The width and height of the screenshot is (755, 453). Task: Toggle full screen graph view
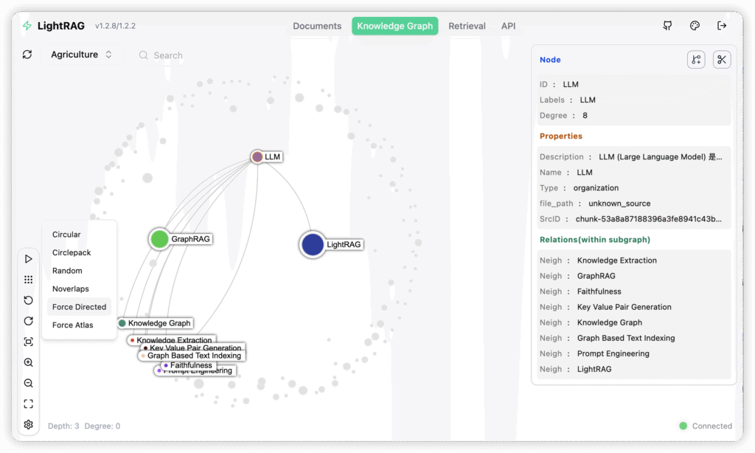[28, 404]
